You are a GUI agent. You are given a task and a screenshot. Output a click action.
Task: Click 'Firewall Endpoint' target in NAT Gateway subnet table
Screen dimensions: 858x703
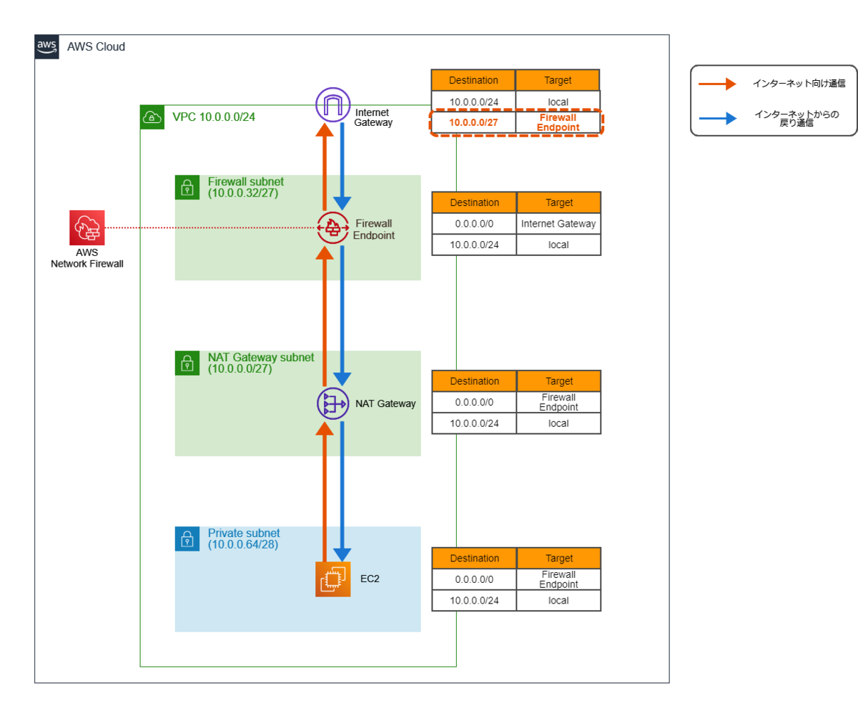coord(558,402)
